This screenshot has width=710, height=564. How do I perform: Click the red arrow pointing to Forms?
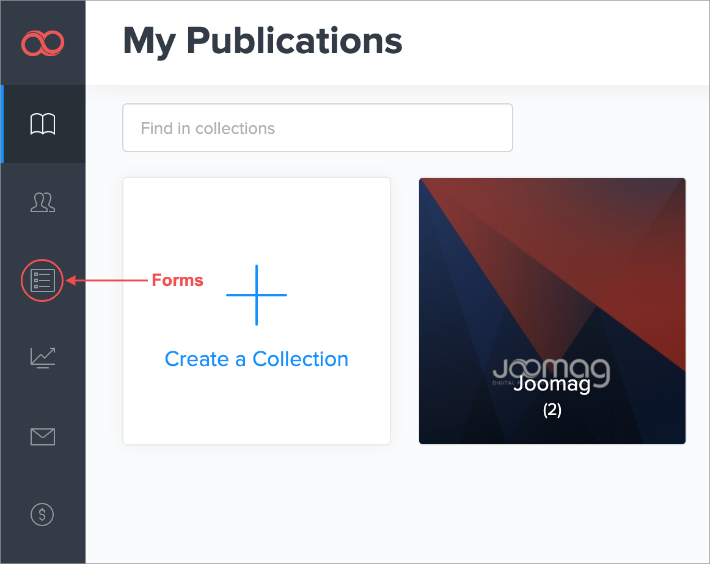coord(107,280)
